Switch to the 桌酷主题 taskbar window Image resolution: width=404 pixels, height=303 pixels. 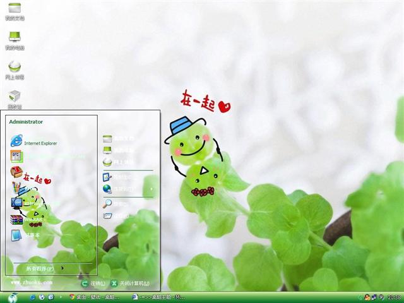158,297
